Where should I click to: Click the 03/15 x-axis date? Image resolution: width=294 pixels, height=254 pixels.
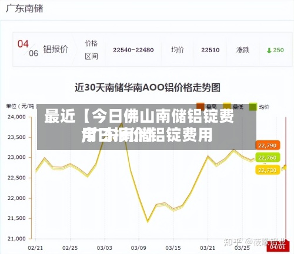(x=173, y=248)
